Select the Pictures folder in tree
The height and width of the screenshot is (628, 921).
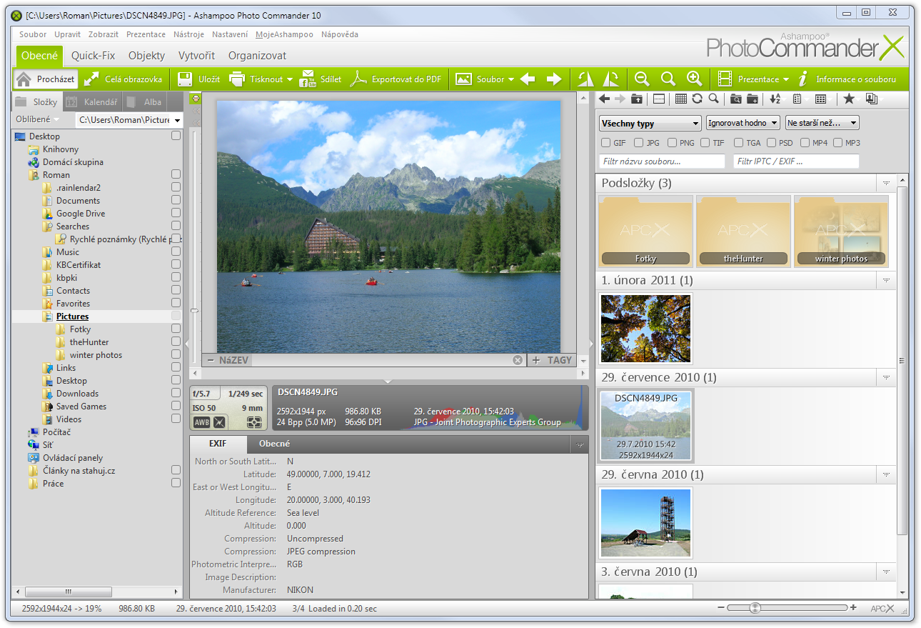coord(72,317)
